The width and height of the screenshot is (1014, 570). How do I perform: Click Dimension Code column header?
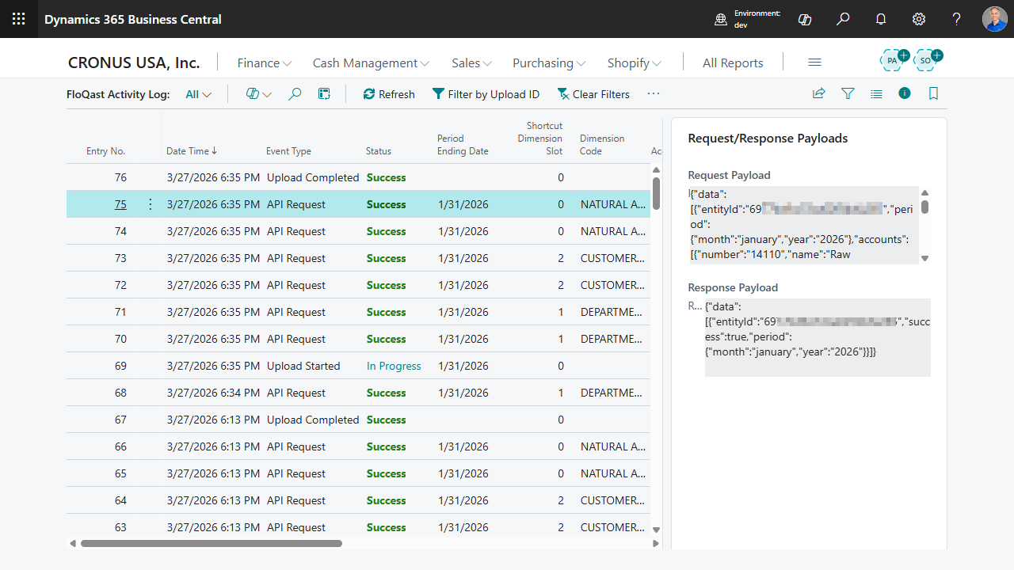pos(602,145)
